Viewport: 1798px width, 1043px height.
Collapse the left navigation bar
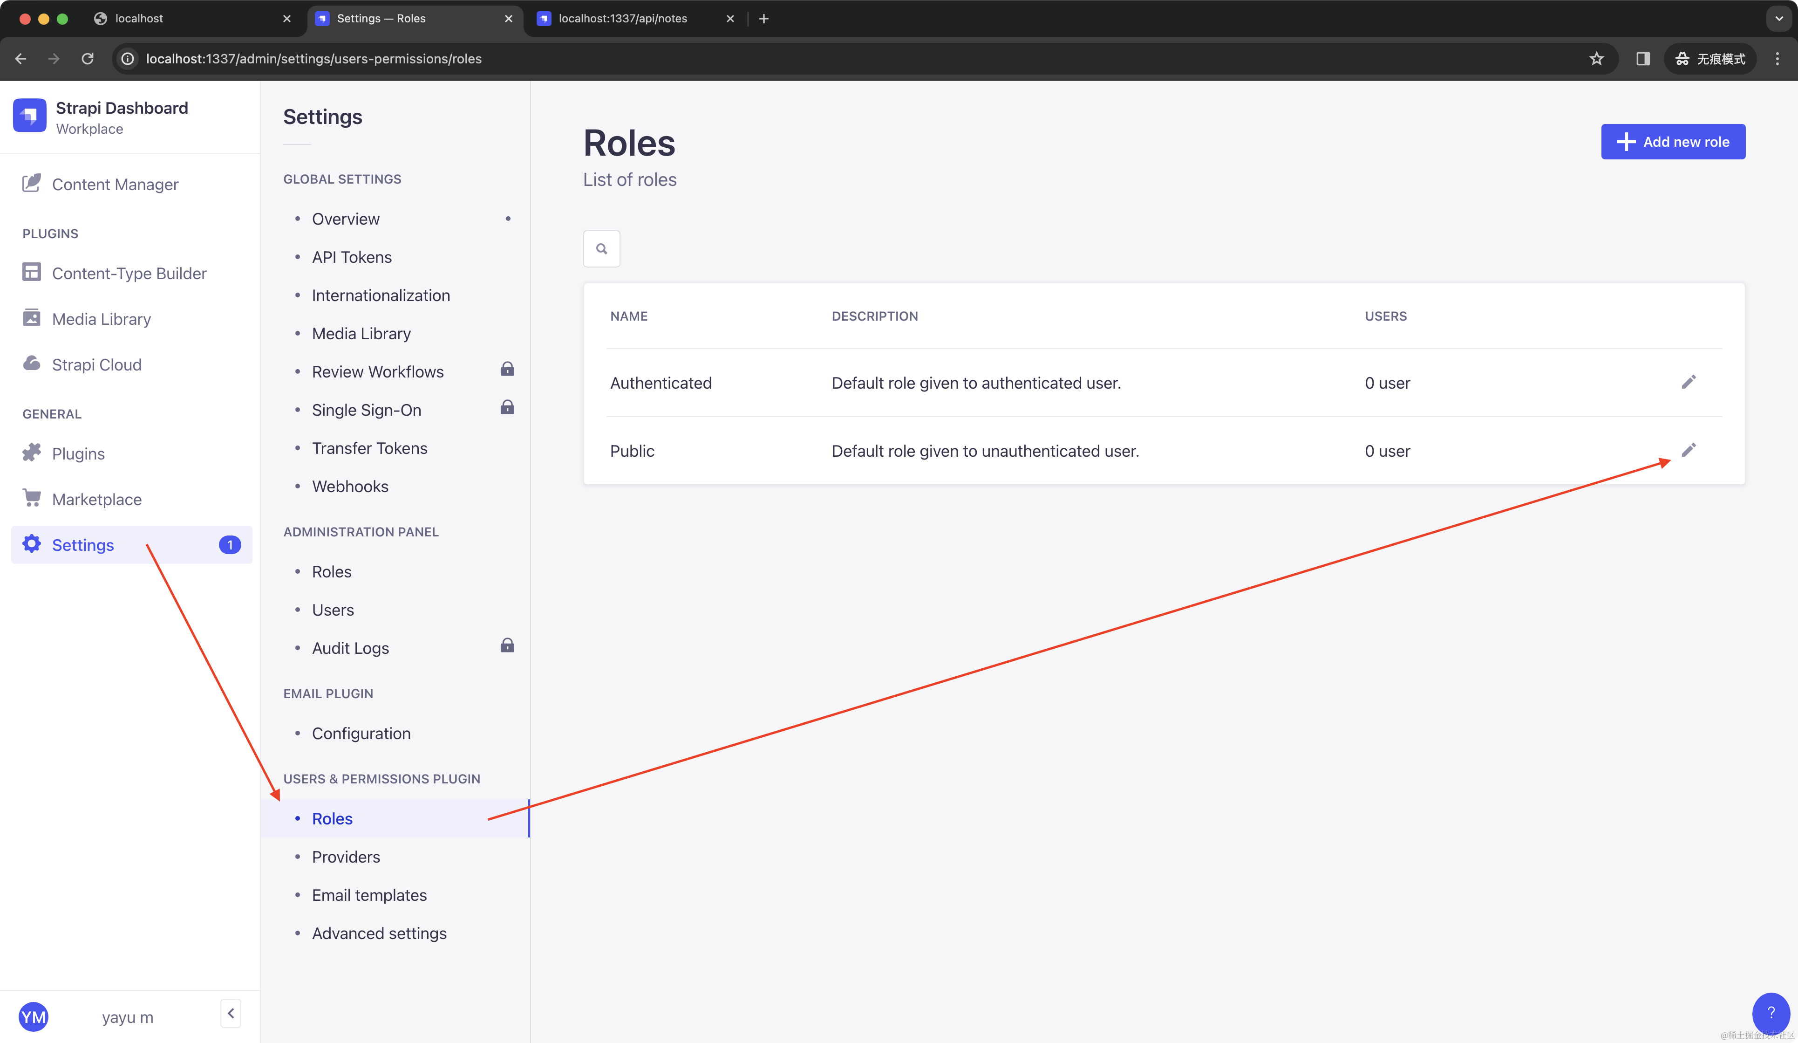pyautogui.click(x=231, y=1013)
